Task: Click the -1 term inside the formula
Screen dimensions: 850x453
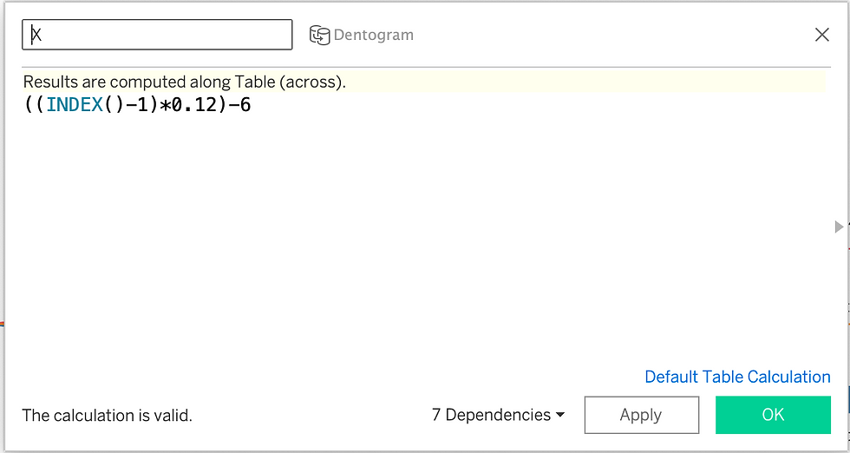Action: pos(136,104)
